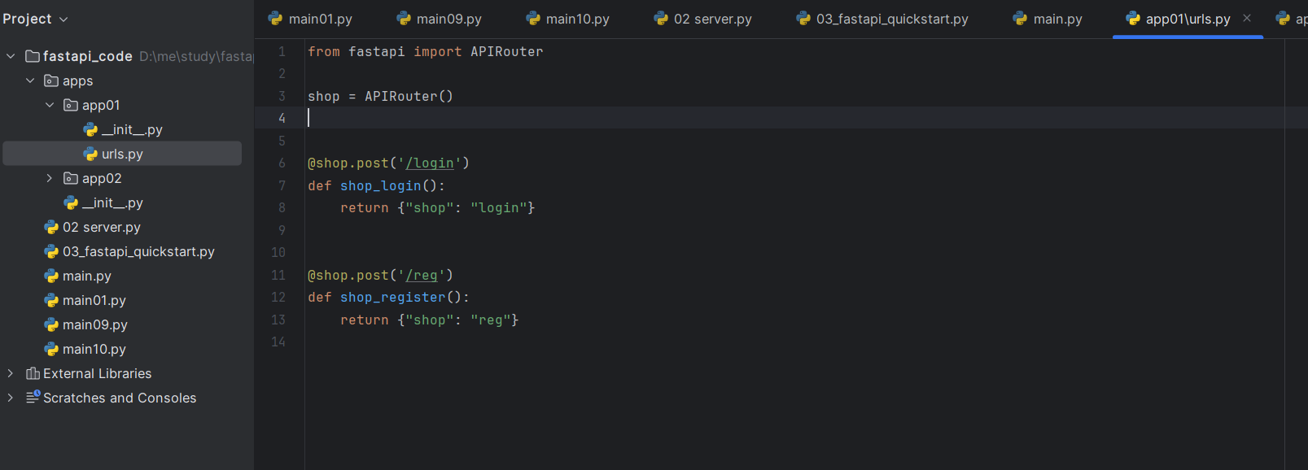Click Python icon on main09.py tab
Image resolution: width=1308 pixels, height=470 pixels.
pos(403,18)
